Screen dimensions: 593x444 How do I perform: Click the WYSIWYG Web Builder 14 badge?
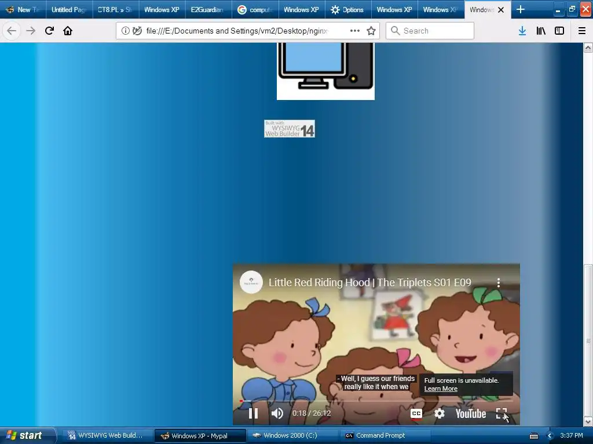coord(290,129)
